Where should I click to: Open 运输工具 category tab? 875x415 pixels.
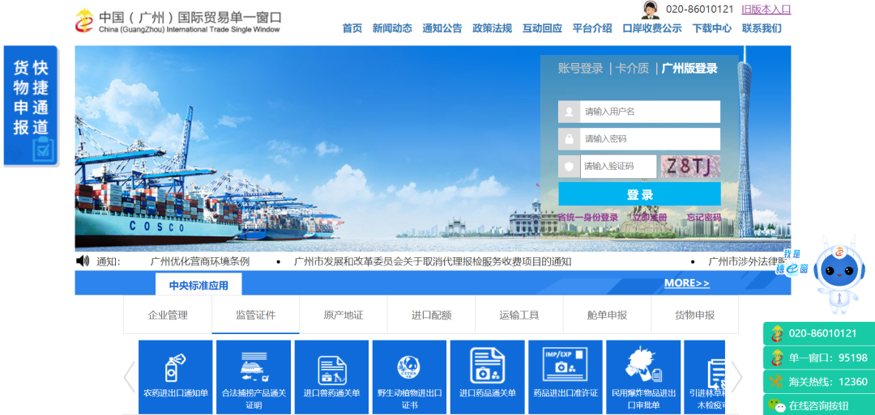click(x=519, y=315)
